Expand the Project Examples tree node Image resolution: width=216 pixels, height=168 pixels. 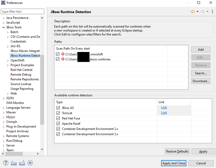(8, 65)
